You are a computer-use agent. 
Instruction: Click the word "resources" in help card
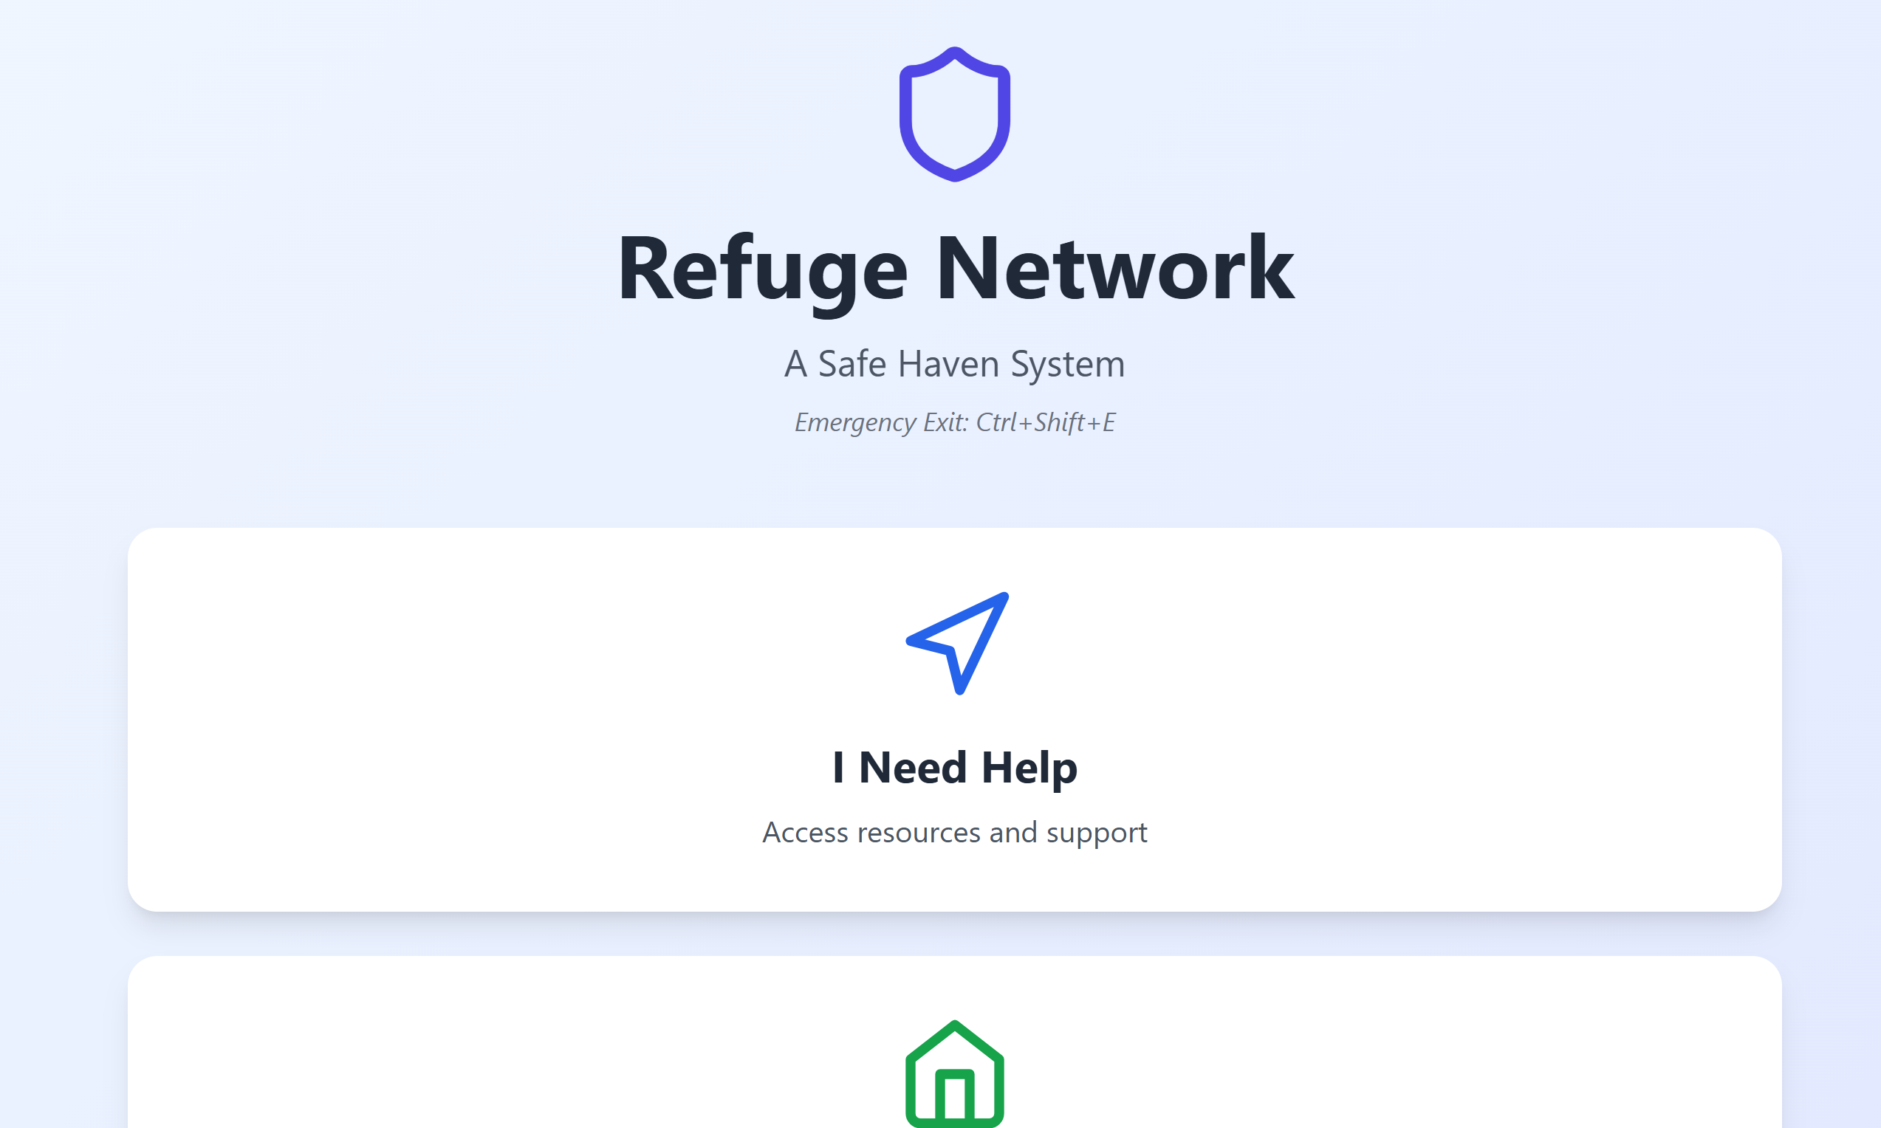coord(919,833)
